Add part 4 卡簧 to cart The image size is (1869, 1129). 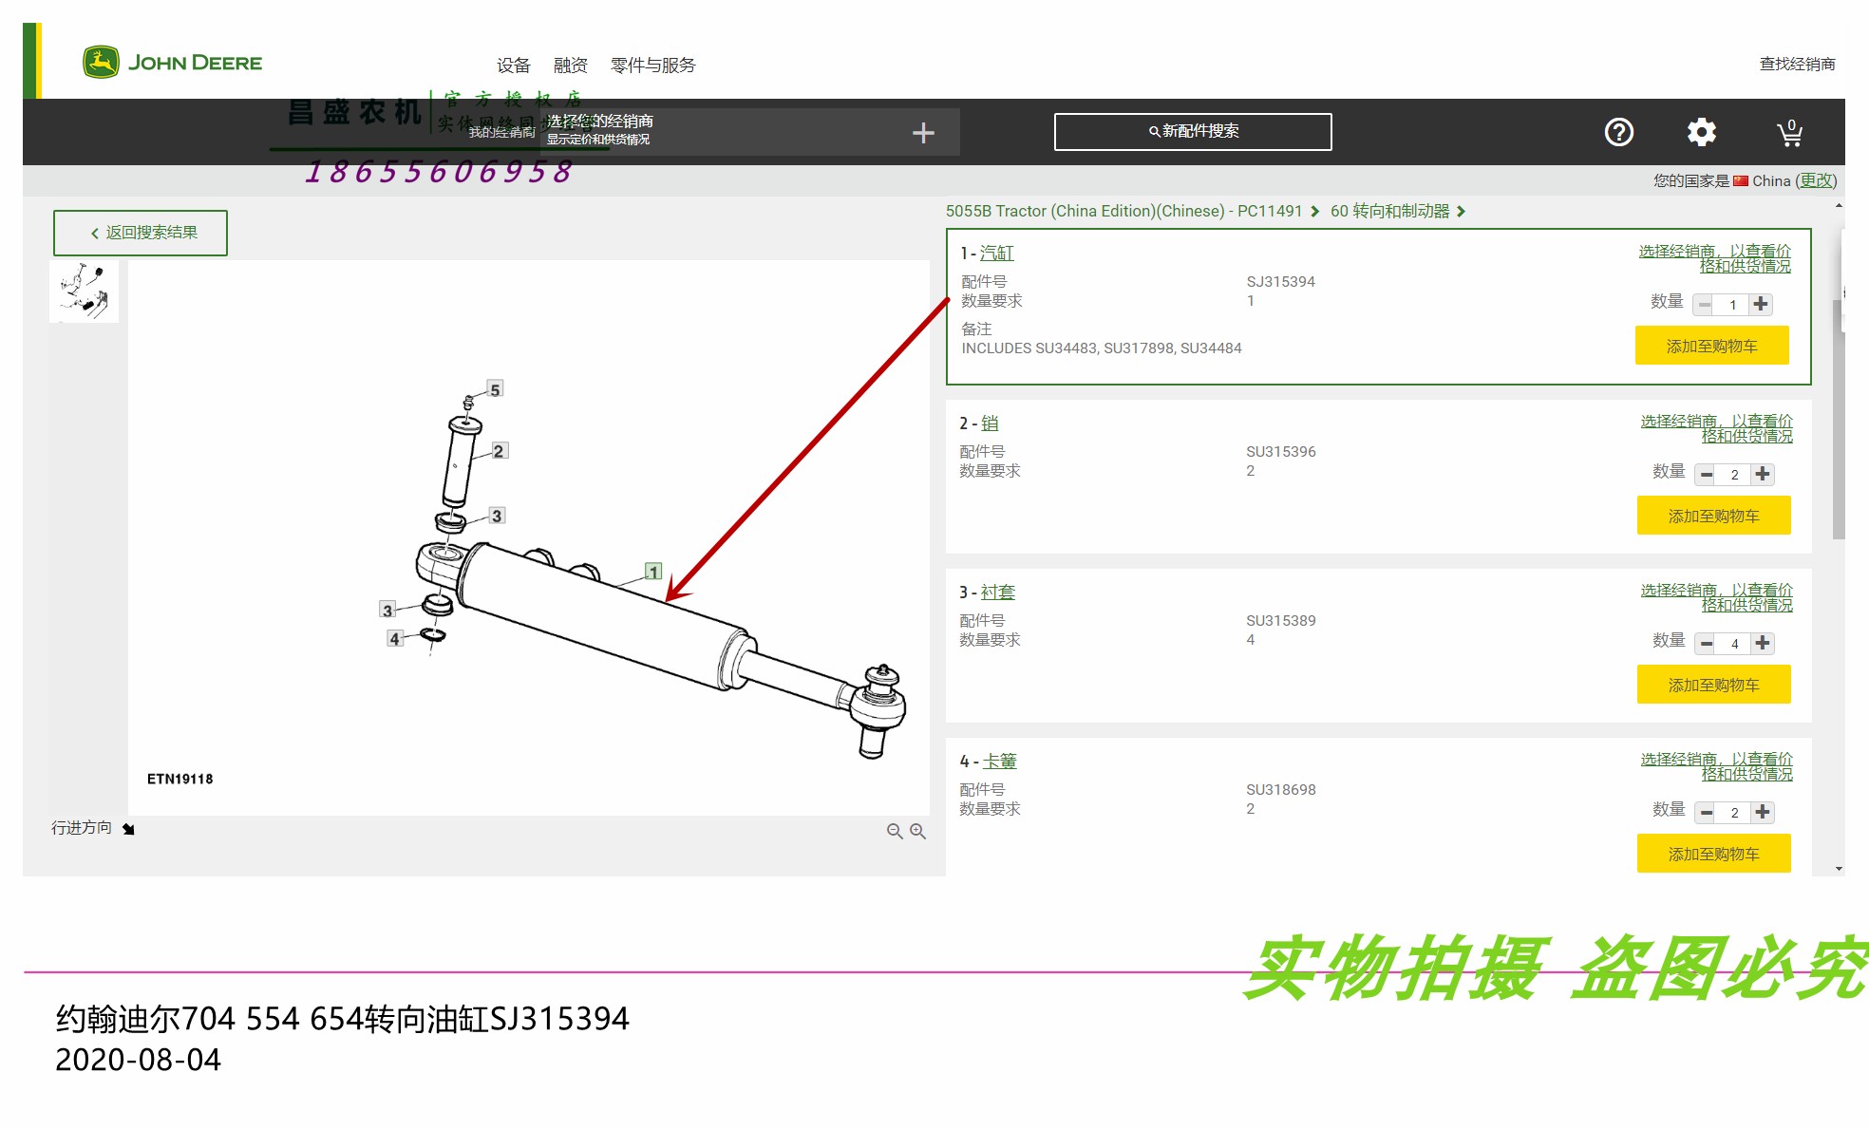tap(1713, 854)
